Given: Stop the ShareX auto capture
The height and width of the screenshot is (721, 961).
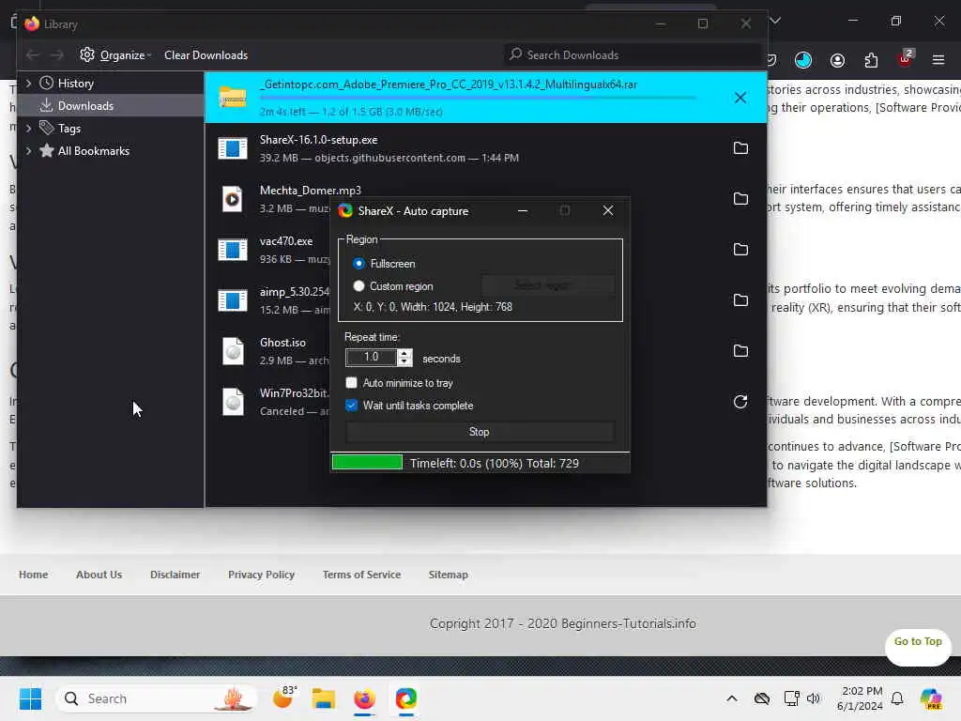Looking at the screenshot, I should click(x=480, y=432).
